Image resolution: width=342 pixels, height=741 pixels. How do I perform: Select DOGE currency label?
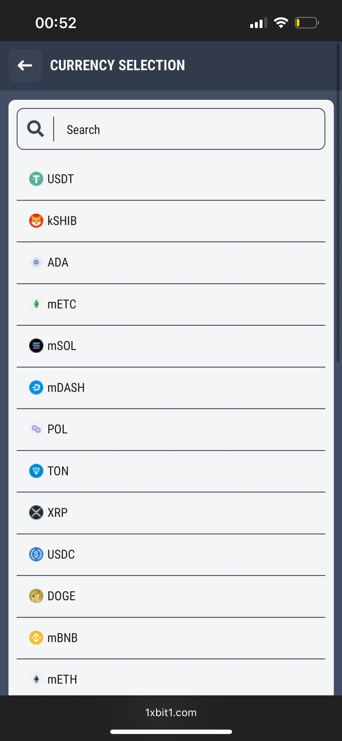pyautogui.click(x=61, y=596)
